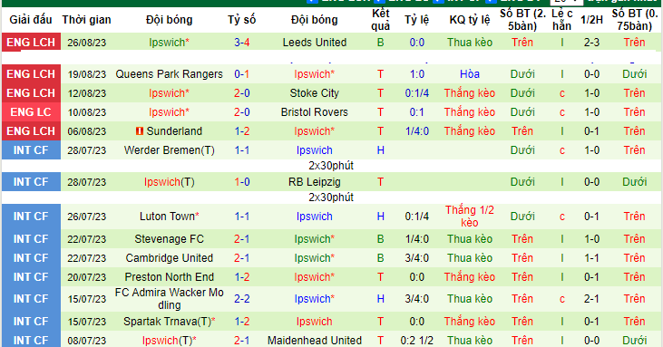
Task: Open the Stoke City team link
Action: pyautogui.click(x=315, y=93)
